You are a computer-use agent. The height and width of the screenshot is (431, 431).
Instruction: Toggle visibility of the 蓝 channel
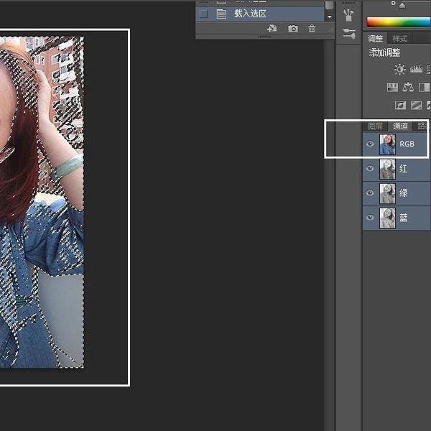coord(370,218)
